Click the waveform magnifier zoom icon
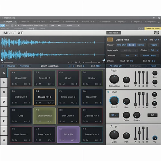 pos(80,62)
